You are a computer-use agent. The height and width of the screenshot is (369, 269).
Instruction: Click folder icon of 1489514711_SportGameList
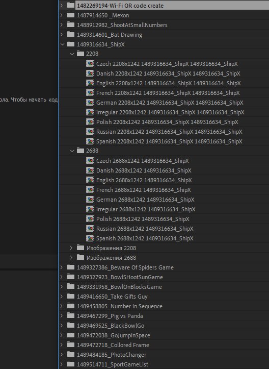(71, 364)
